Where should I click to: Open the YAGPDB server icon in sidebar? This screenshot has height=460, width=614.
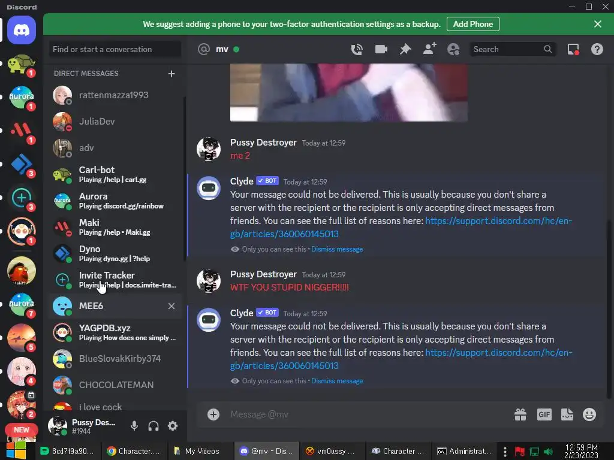22,231
